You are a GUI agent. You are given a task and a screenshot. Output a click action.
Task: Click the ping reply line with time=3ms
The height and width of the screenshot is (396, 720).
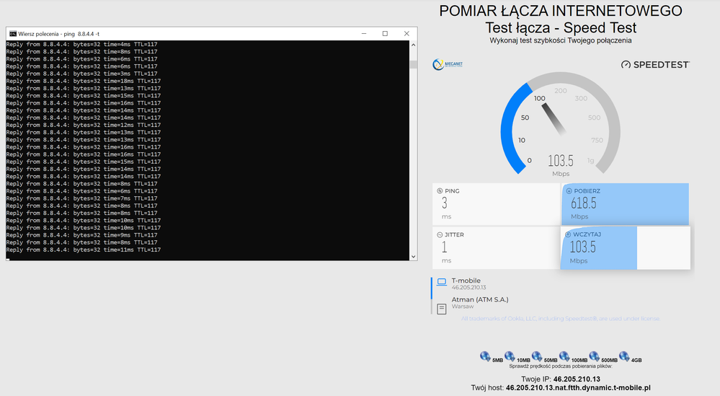tap(81, 74)
